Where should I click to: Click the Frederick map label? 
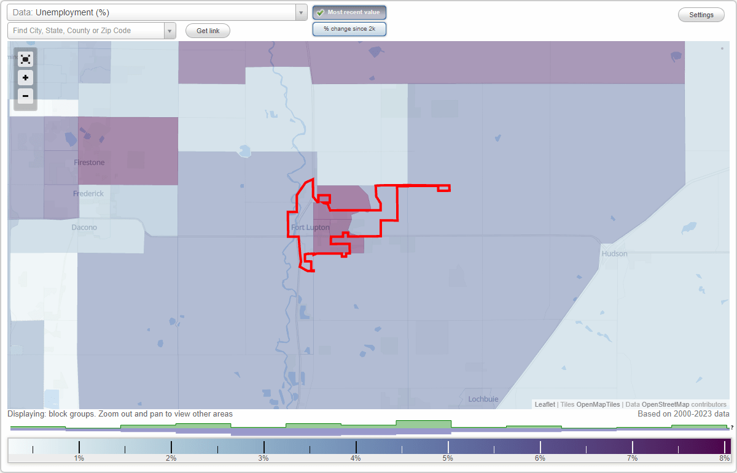tap(88, 194)
